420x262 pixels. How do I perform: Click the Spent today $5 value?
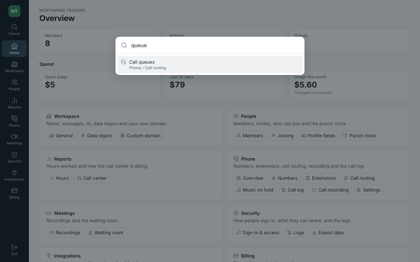pos(50,85)
